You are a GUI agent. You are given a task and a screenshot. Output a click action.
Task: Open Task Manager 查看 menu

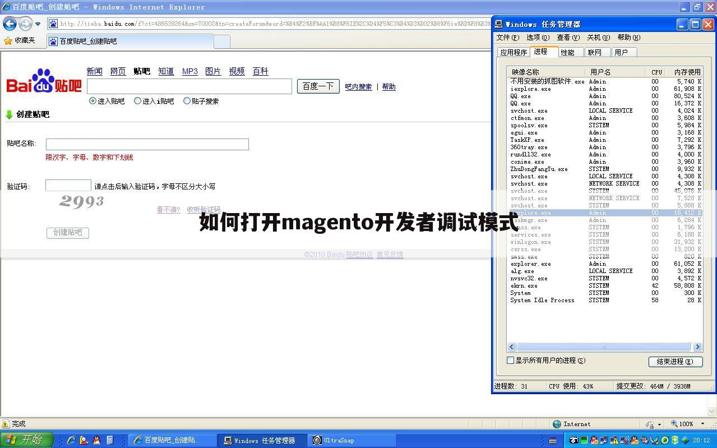coord(568,38)
